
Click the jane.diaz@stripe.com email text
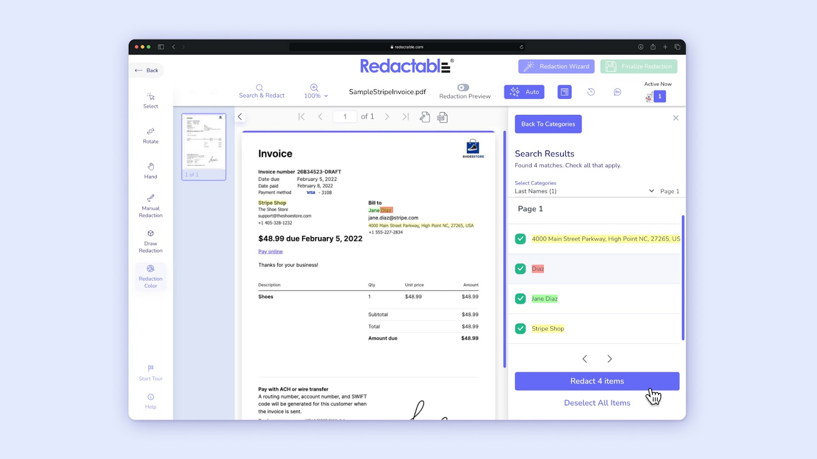click(393, 218)
